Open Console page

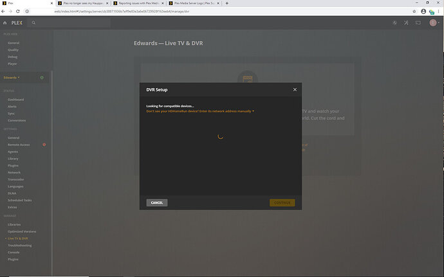tap(14, 252)
